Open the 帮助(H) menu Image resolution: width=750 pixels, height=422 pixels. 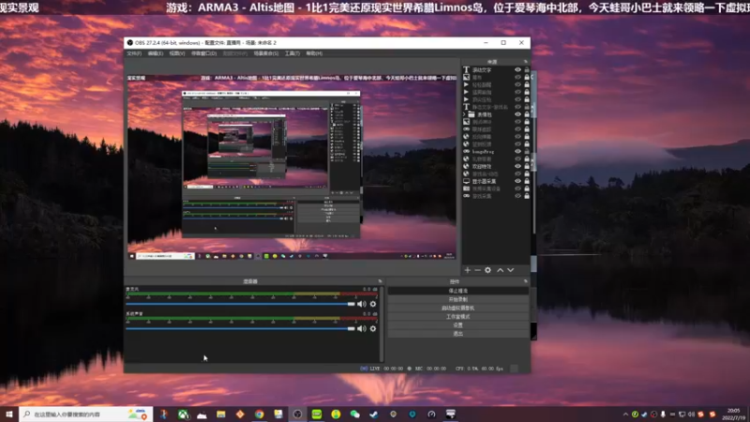tap(314, 53)
